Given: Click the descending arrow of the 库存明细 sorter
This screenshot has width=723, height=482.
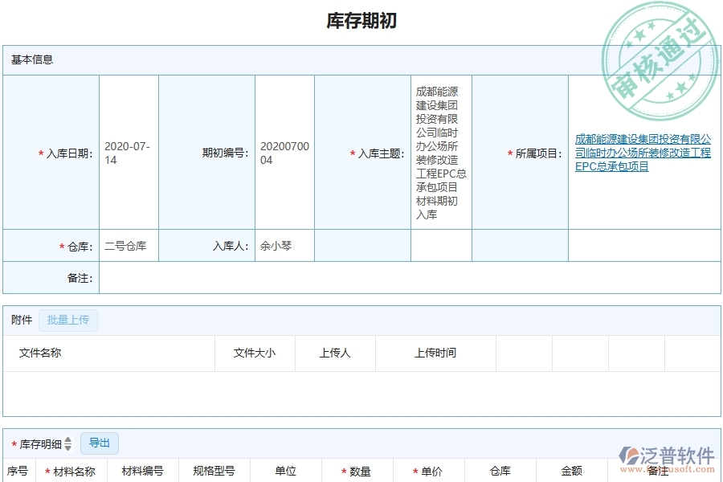Looking at the screenshot, I should pyautogui.click(x=67, y=447).
